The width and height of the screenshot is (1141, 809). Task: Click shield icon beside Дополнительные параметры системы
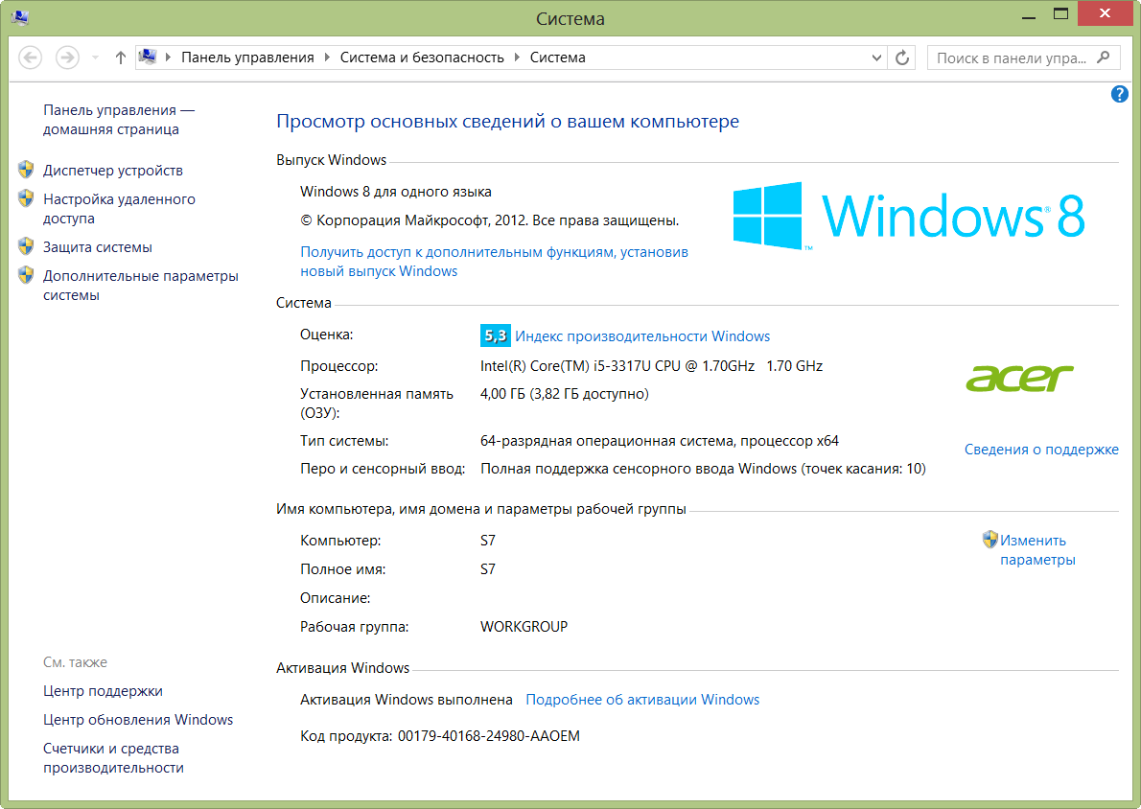click(x=26, y=274)
